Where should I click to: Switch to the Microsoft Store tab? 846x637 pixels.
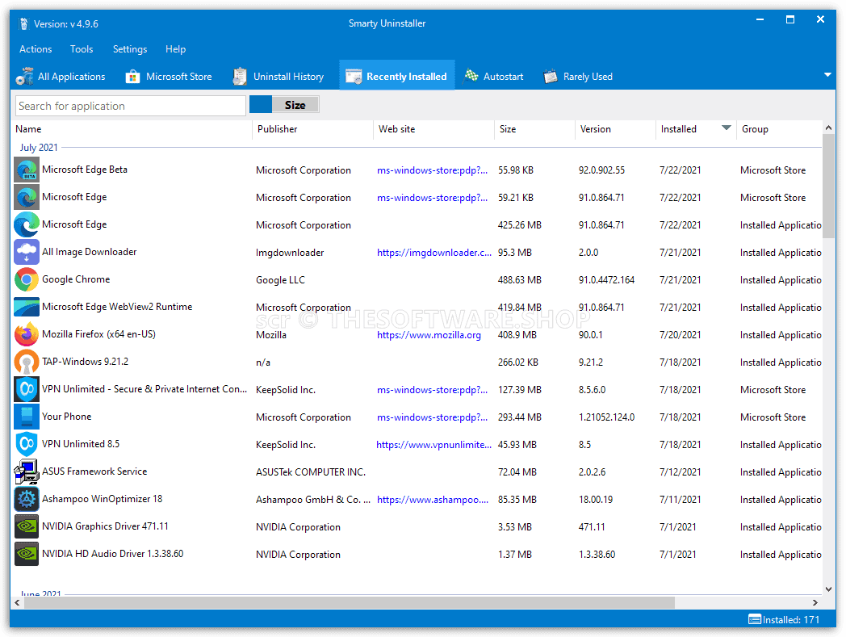[x=169, y=77]
